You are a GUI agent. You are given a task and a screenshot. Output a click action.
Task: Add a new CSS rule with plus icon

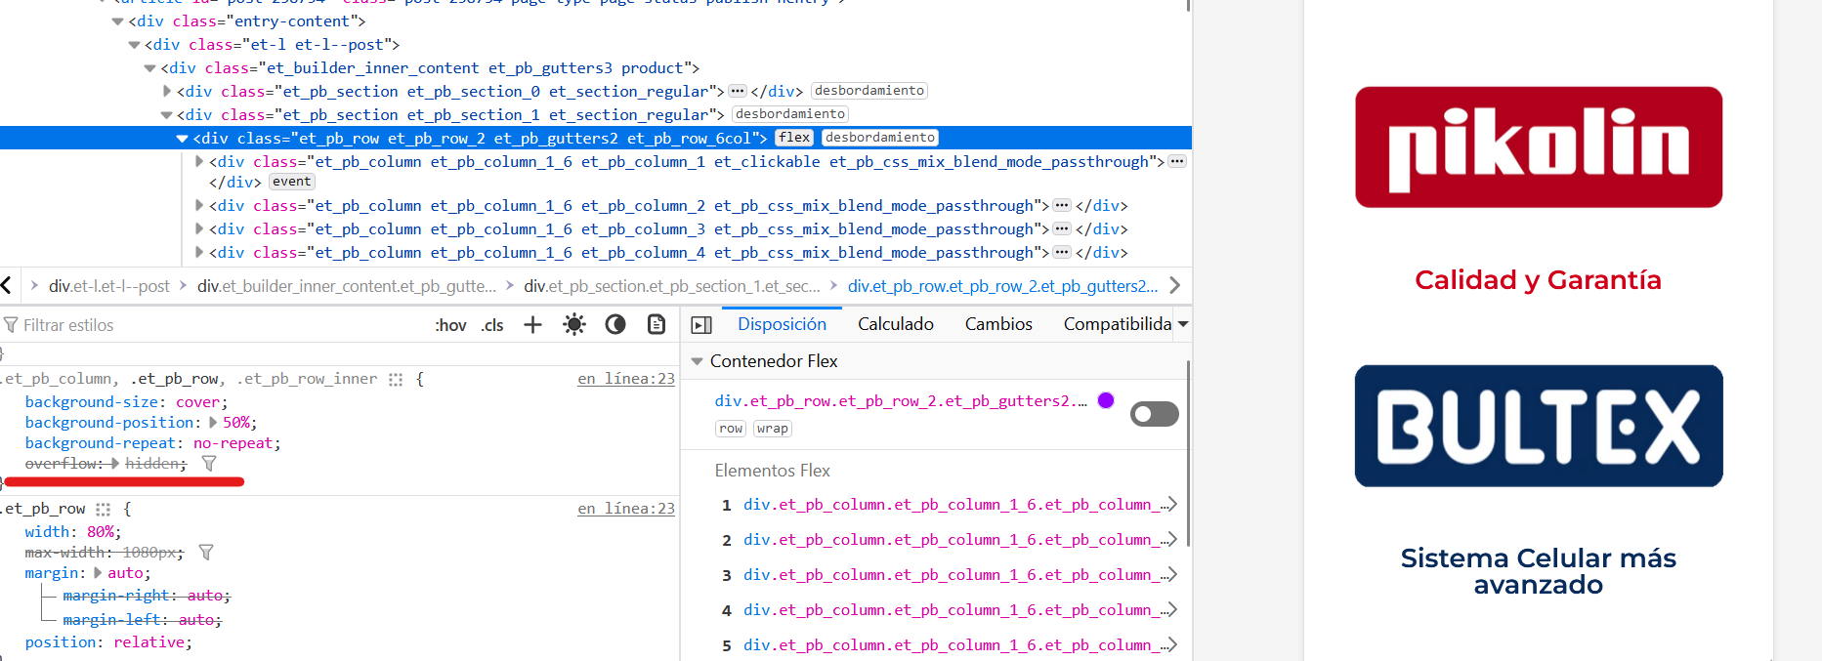point(532,324)
